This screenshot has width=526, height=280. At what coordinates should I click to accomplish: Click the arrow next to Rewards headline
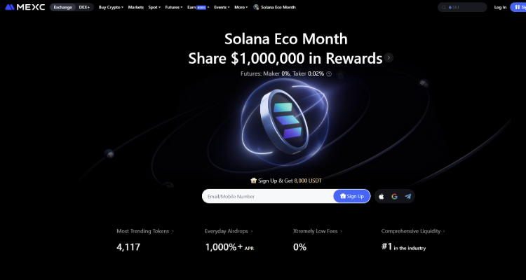coord(389,57)
